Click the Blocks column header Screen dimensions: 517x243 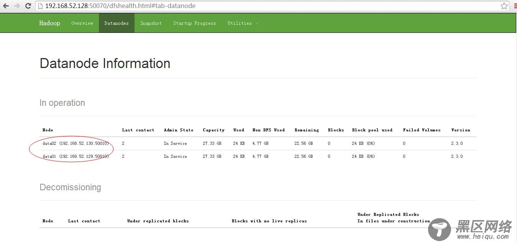click(336, 130)
